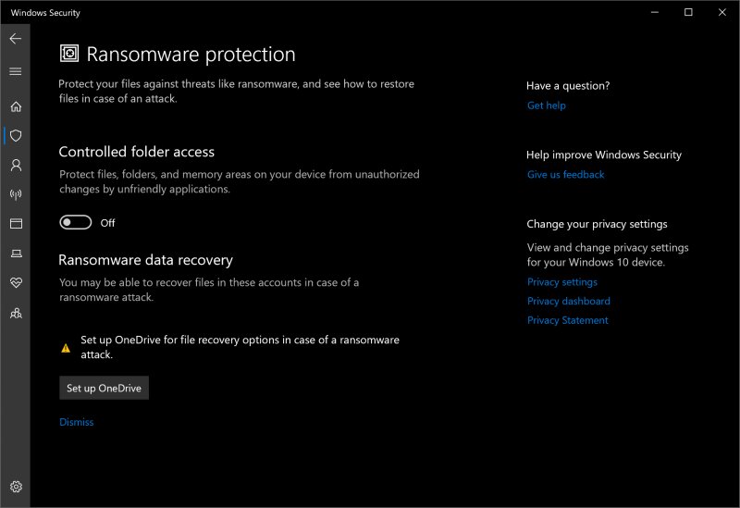Image resolution: width=740 pixels, height=508 pixels.
Task: Open Account protection person icon
Action: click(x=16, y=166)
